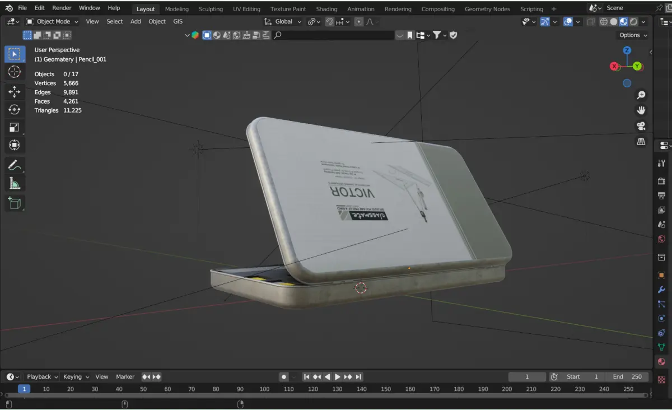672x410 pixels.
Task: Open the Playback dropdown in timeline
Action: point(42,377)
